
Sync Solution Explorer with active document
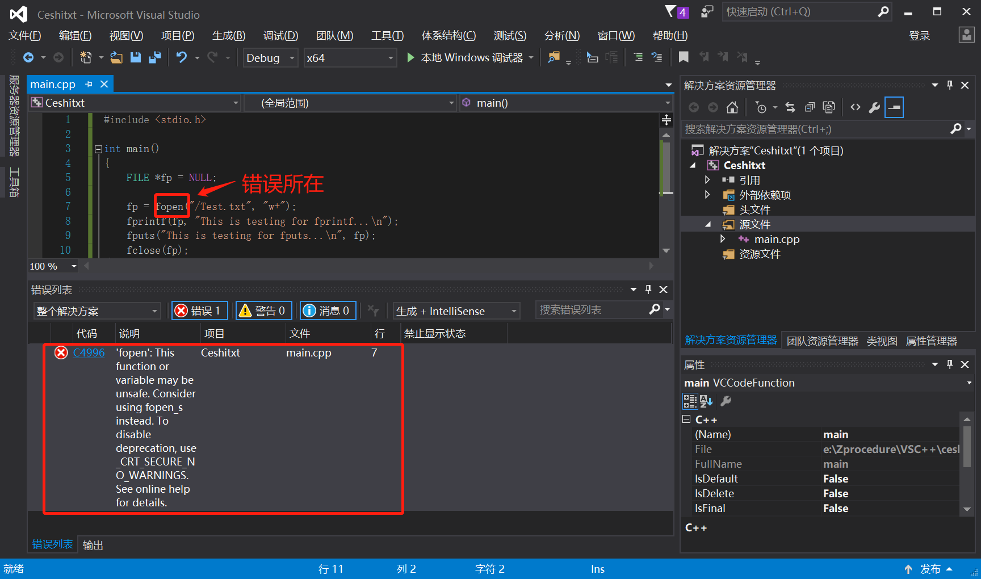(x=790, y=107)
